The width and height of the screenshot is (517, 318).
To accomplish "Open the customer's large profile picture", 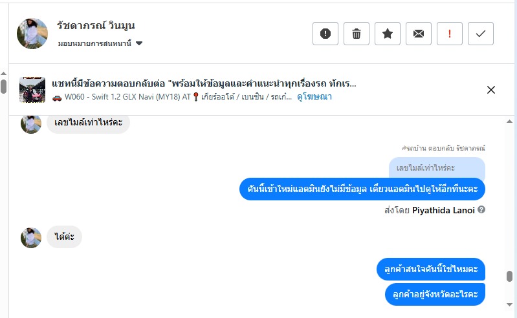I will [32, 34].
